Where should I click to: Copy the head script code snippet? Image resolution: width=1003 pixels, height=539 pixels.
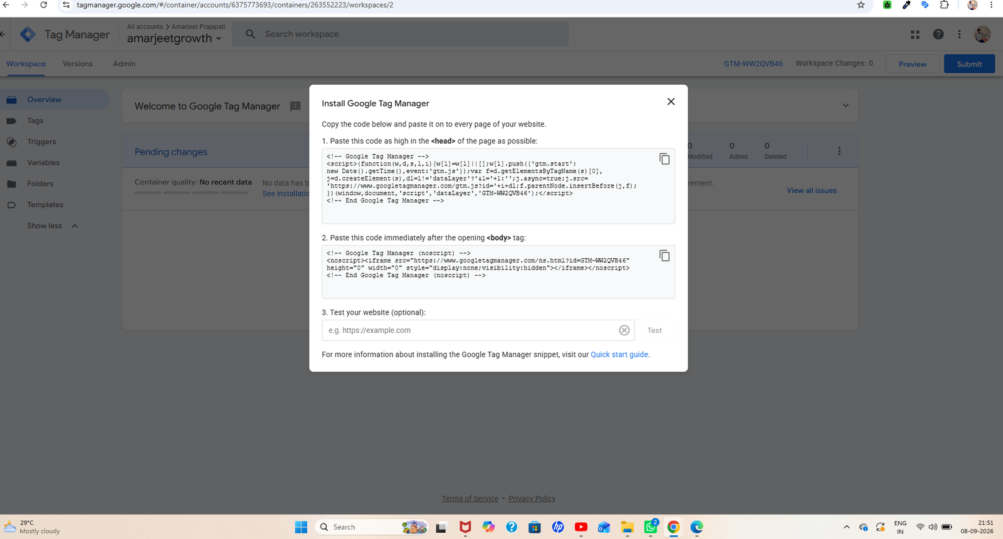(x=664, y=159)
